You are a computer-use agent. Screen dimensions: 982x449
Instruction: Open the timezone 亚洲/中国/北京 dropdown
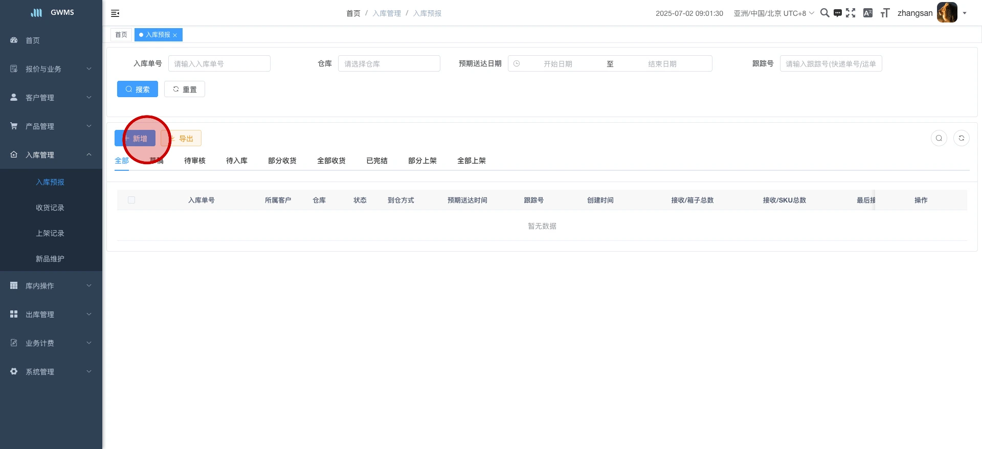pos(773,13)
